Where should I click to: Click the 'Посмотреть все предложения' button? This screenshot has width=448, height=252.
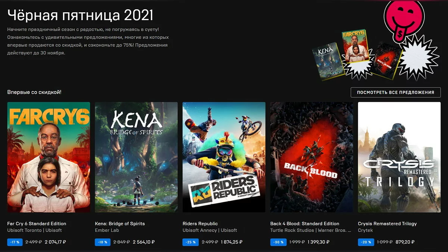click(x=396, y=92)
